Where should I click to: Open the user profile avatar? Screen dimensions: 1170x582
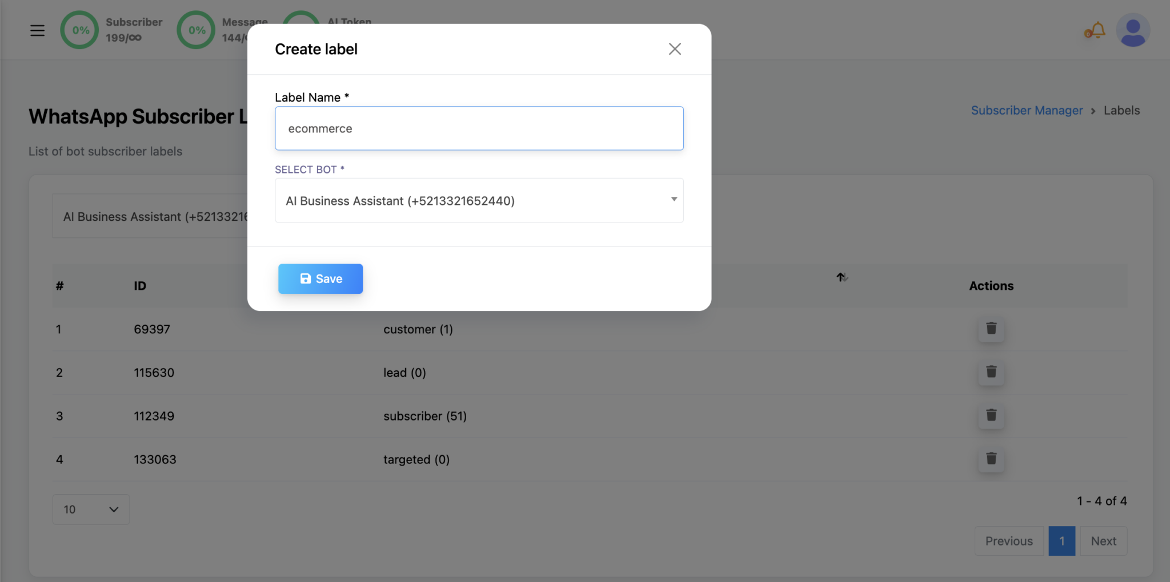click(1133, 30)
